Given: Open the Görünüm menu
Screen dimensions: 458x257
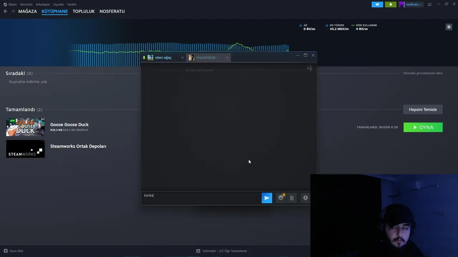Looking at the screenshot, I should (x=26, y=4).
